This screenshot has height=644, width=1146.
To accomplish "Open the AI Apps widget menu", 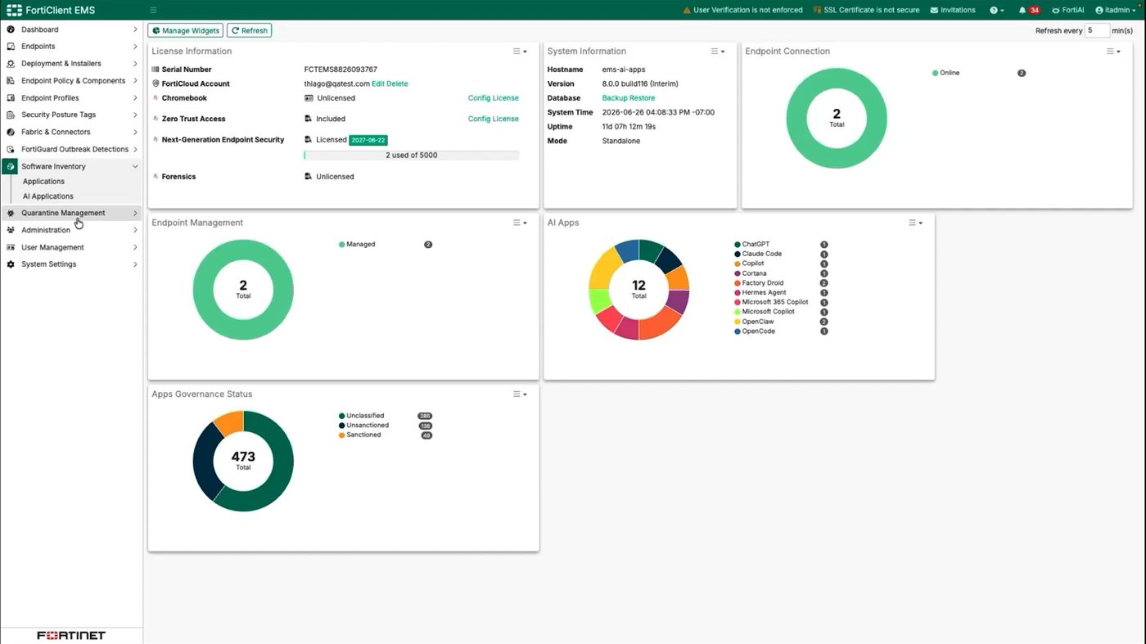I will tap(915, 223).
